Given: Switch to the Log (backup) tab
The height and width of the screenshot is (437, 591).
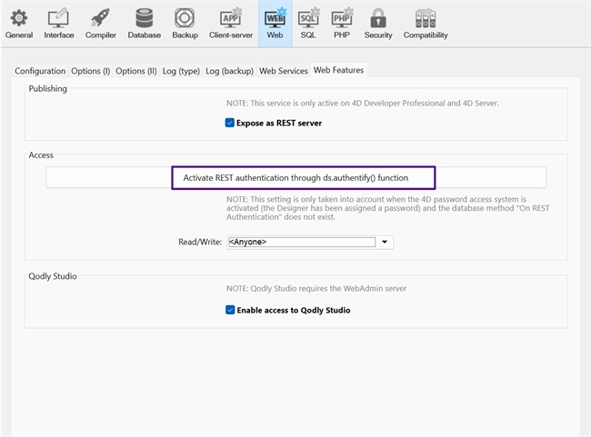Looking at the screenshot, I should [229, 71].
